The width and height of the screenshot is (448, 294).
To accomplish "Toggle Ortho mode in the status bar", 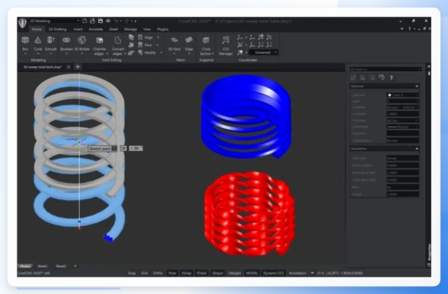I will [x=158, y=273].
